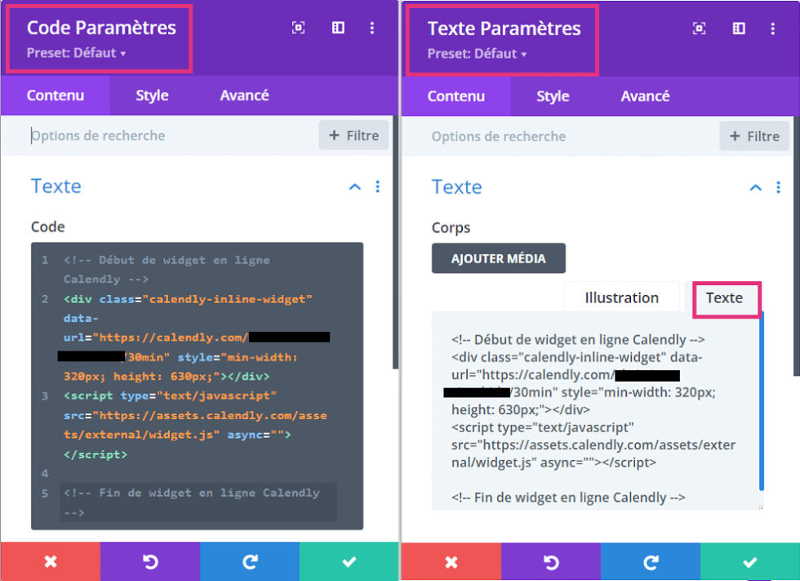This screenshot has width=800, height=581.
Task: Open Texte section options dots in Texte panel
Action: pyautogui.click(x=778, y=187)
